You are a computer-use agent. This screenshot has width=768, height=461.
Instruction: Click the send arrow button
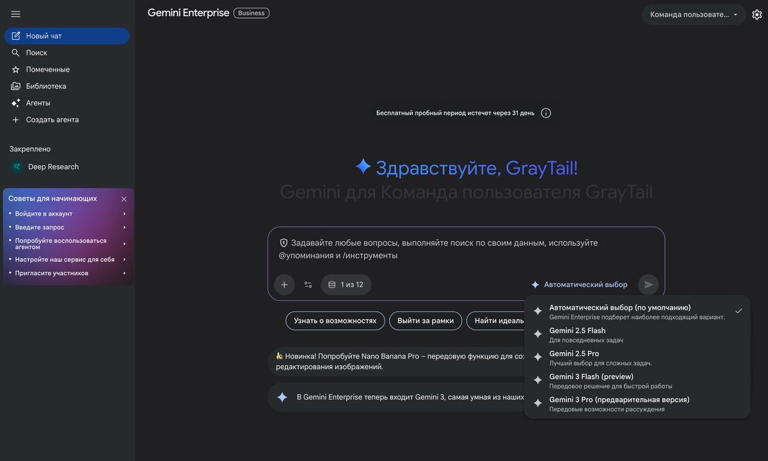pyautogui.click(x=648, y=284)
